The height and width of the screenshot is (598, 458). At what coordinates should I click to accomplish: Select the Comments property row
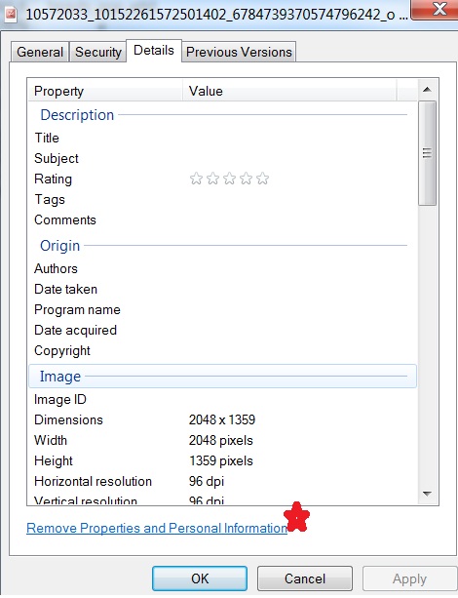[x=223, y=220]
